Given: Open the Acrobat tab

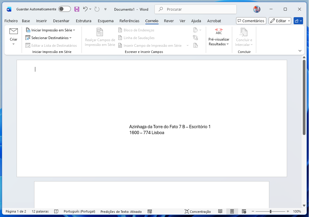Looking at the screenshot, I should [x=214, y=21].
